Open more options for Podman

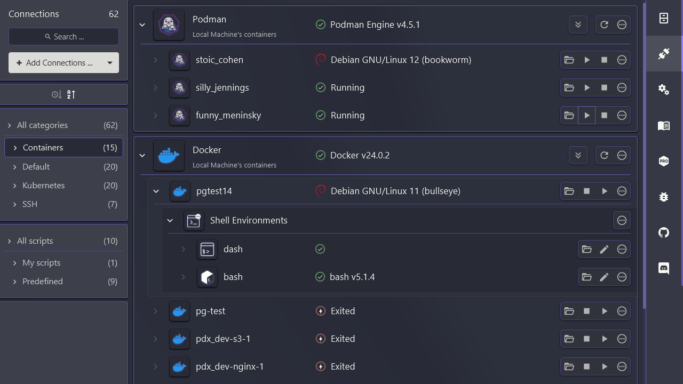[622, 25]
